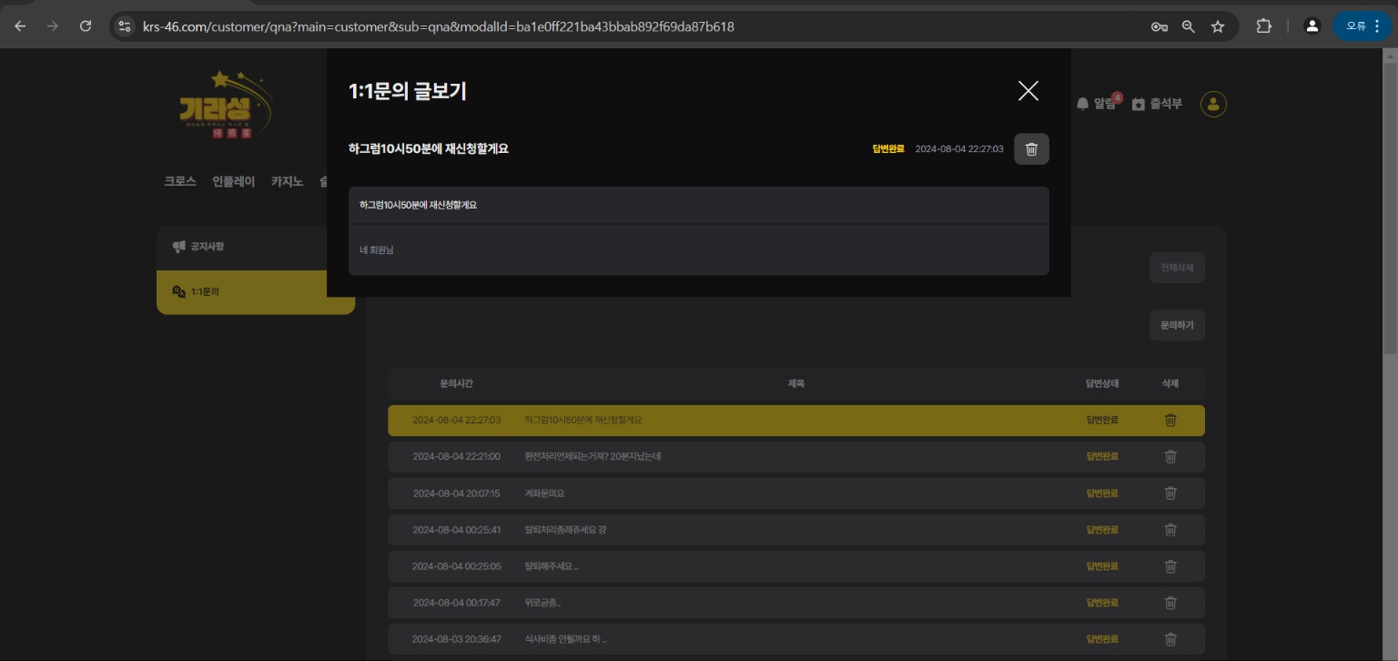Delete the 2024-08-04 22:21:00 inquiry row

coord(1170,457)
